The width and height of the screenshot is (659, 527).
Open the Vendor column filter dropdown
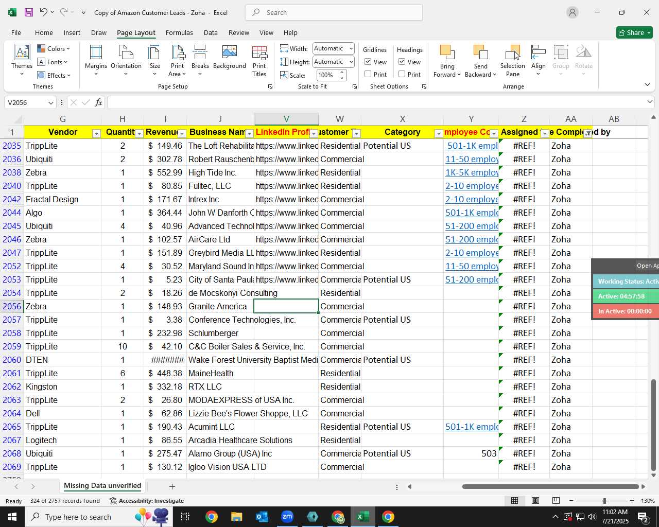pyautogui.click(x=96, y=134)
